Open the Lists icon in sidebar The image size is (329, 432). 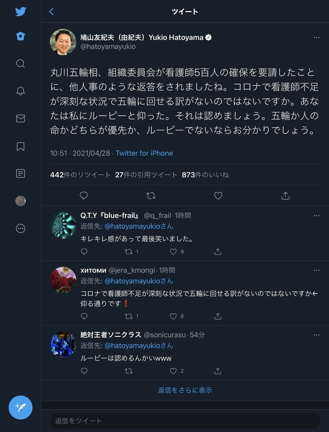tap(21, 173)
